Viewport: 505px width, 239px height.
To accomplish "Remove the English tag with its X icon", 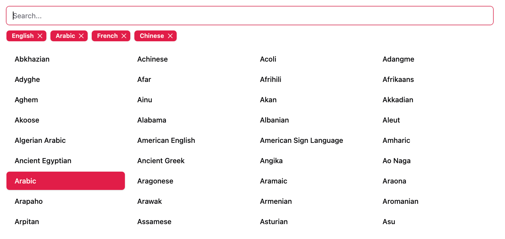I will tap(40, 36).
